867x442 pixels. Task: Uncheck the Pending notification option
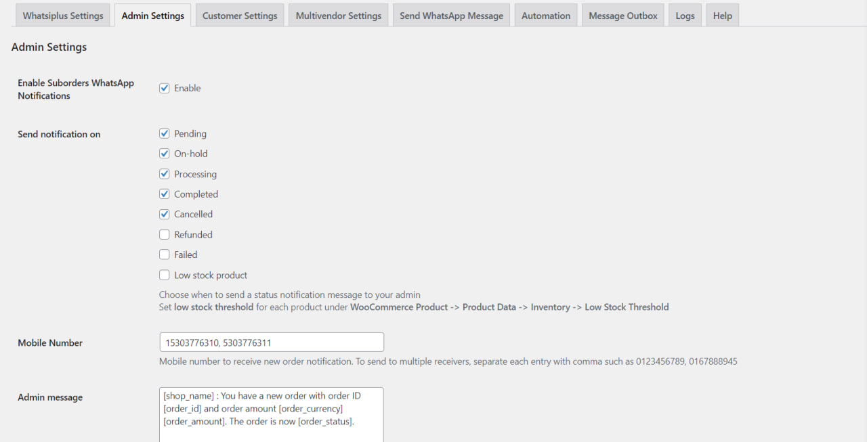(x=164, y=133)
